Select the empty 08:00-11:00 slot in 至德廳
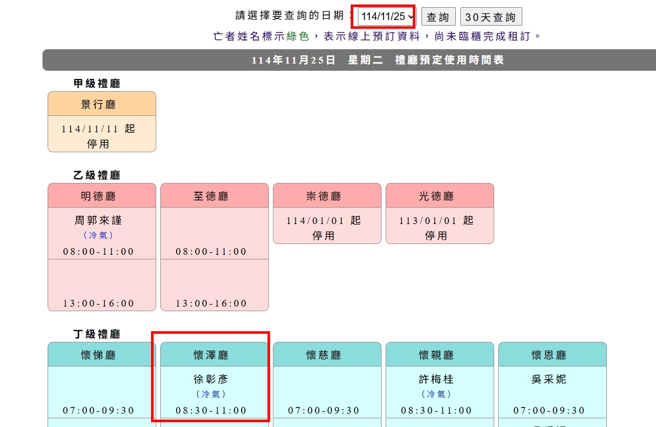Screen dimensions: 656x427 [214, 234]
